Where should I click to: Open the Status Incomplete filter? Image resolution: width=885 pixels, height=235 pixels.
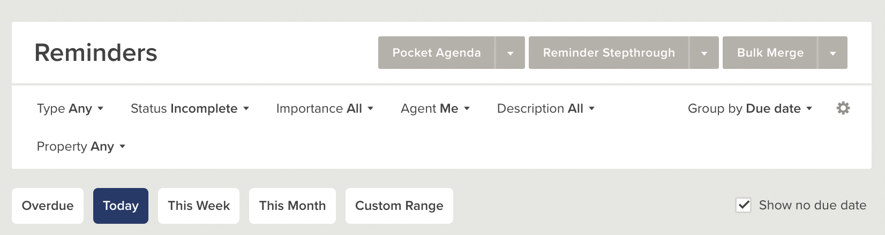(190, 108)
